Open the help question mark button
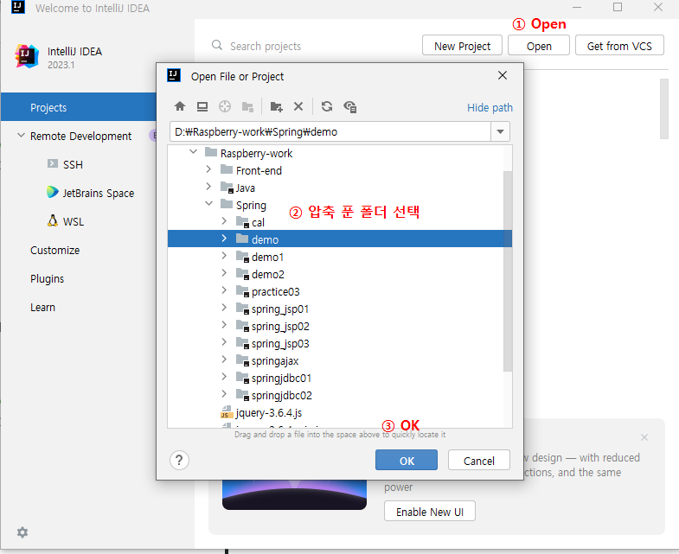 179,460
